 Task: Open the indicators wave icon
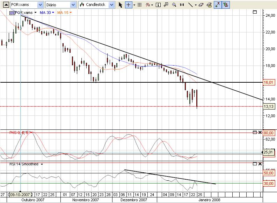coord(148,5)
